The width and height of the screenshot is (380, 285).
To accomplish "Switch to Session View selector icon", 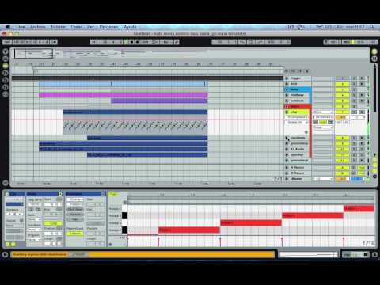I will point(374,59).
